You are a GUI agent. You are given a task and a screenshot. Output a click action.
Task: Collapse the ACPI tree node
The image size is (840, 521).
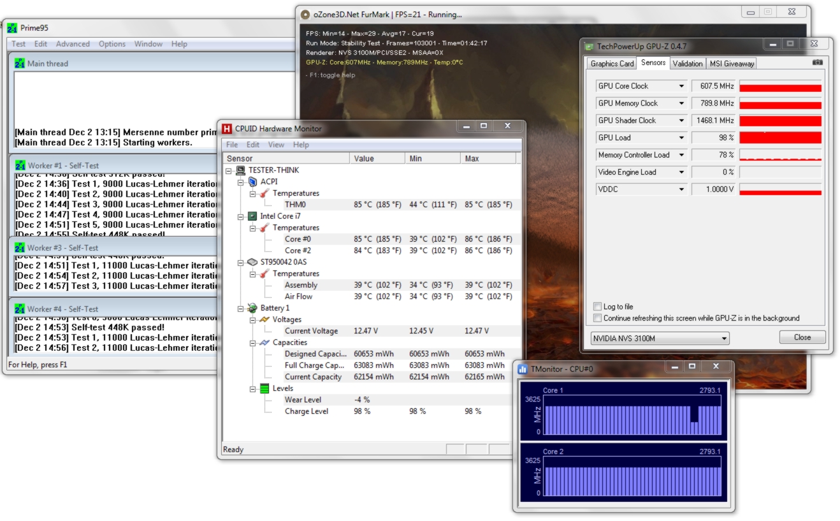point(241,182)
